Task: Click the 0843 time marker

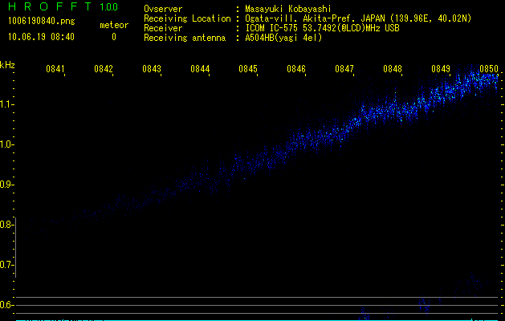Action: 152,69
